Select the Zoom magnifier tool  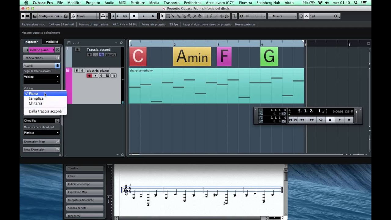[x=189, y=16]
